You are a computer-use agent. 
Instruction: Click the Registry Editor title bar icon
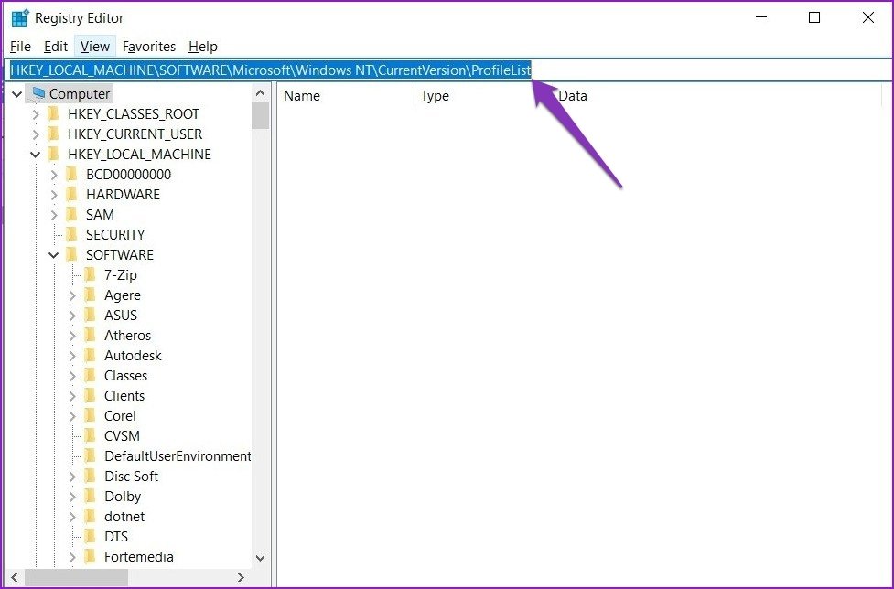[20, 17]
